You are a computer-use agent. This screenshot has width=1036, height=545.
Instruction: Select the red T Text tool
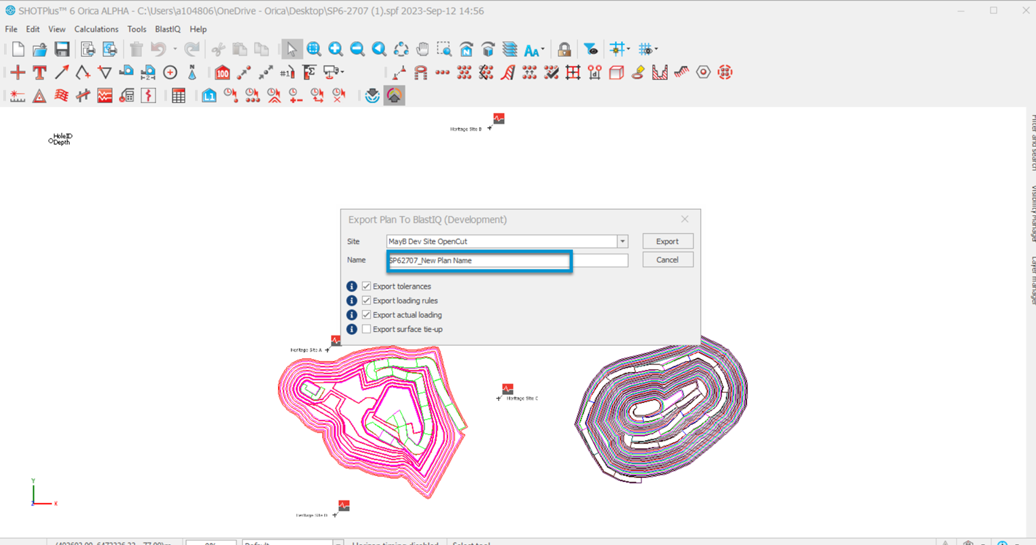(x=40, y=72)
